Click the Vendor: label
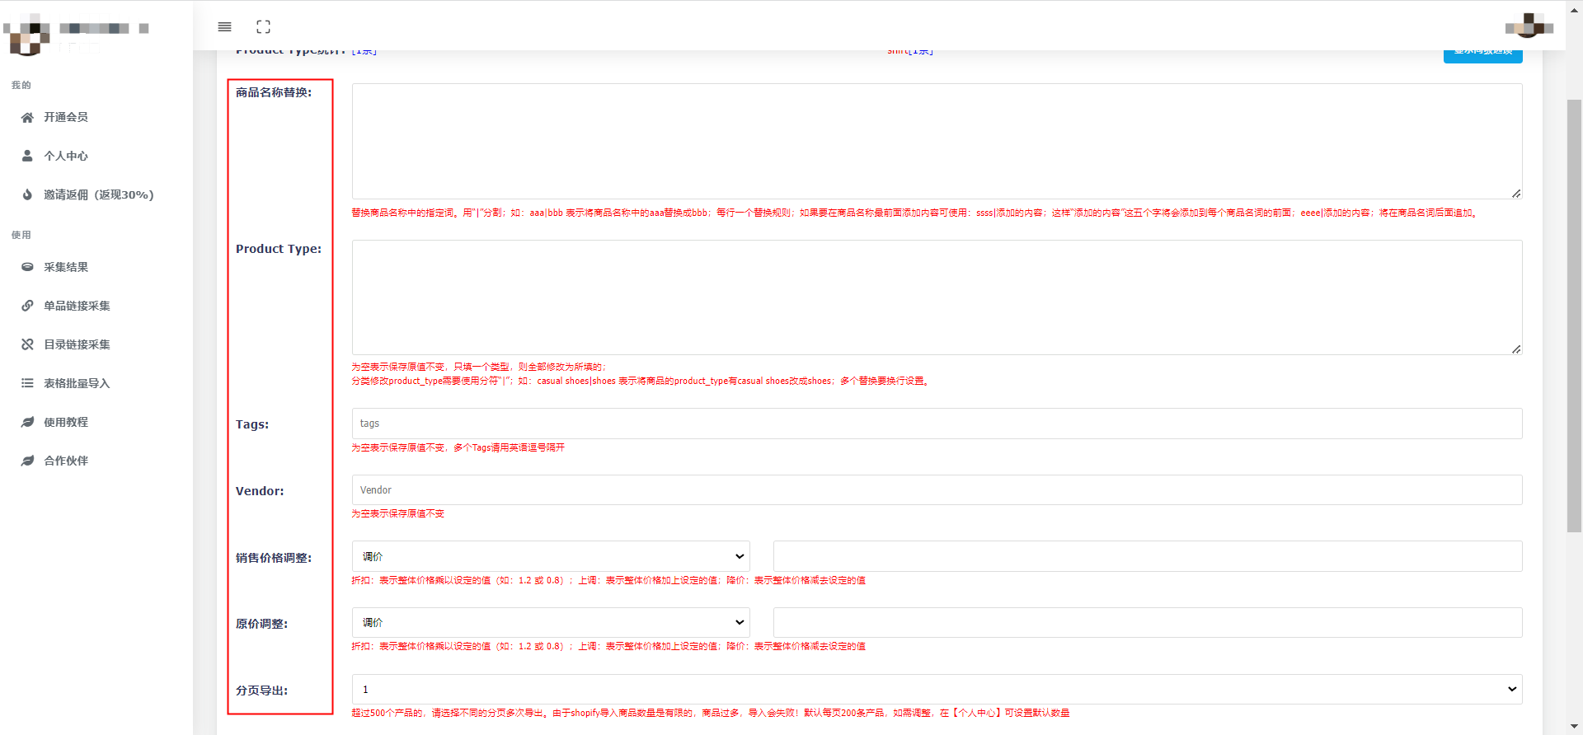This screenshot has width=1583, height=735. pos(260,491)
